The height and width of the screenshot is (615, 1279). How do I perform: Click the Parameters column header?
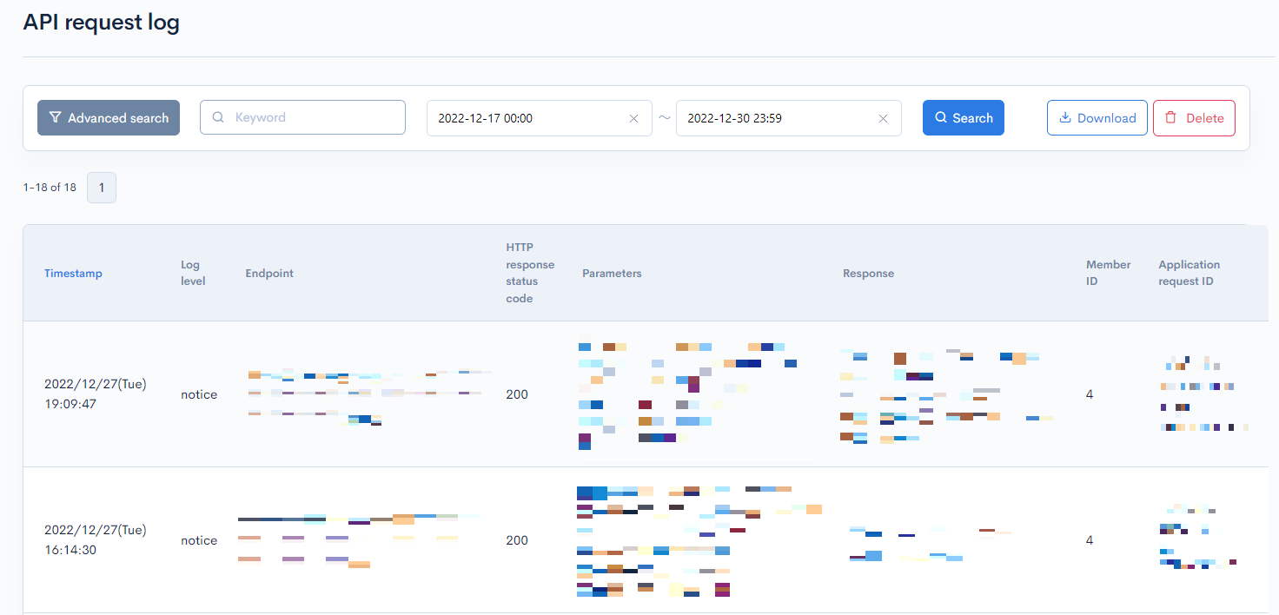612,274
